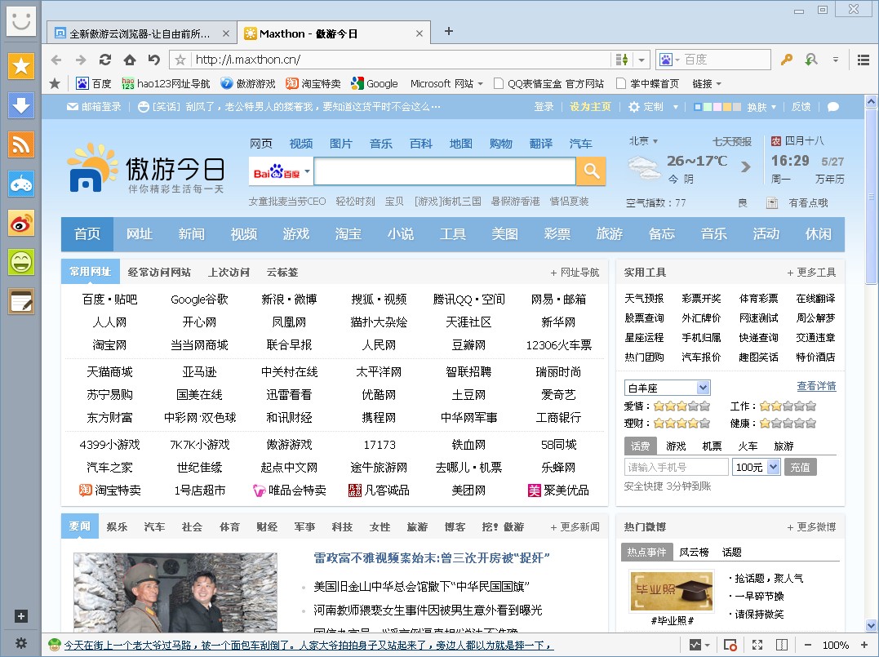Open the Favorites star in left sidebar
Viewport: 879px width, 657px height.
[21, 66]
